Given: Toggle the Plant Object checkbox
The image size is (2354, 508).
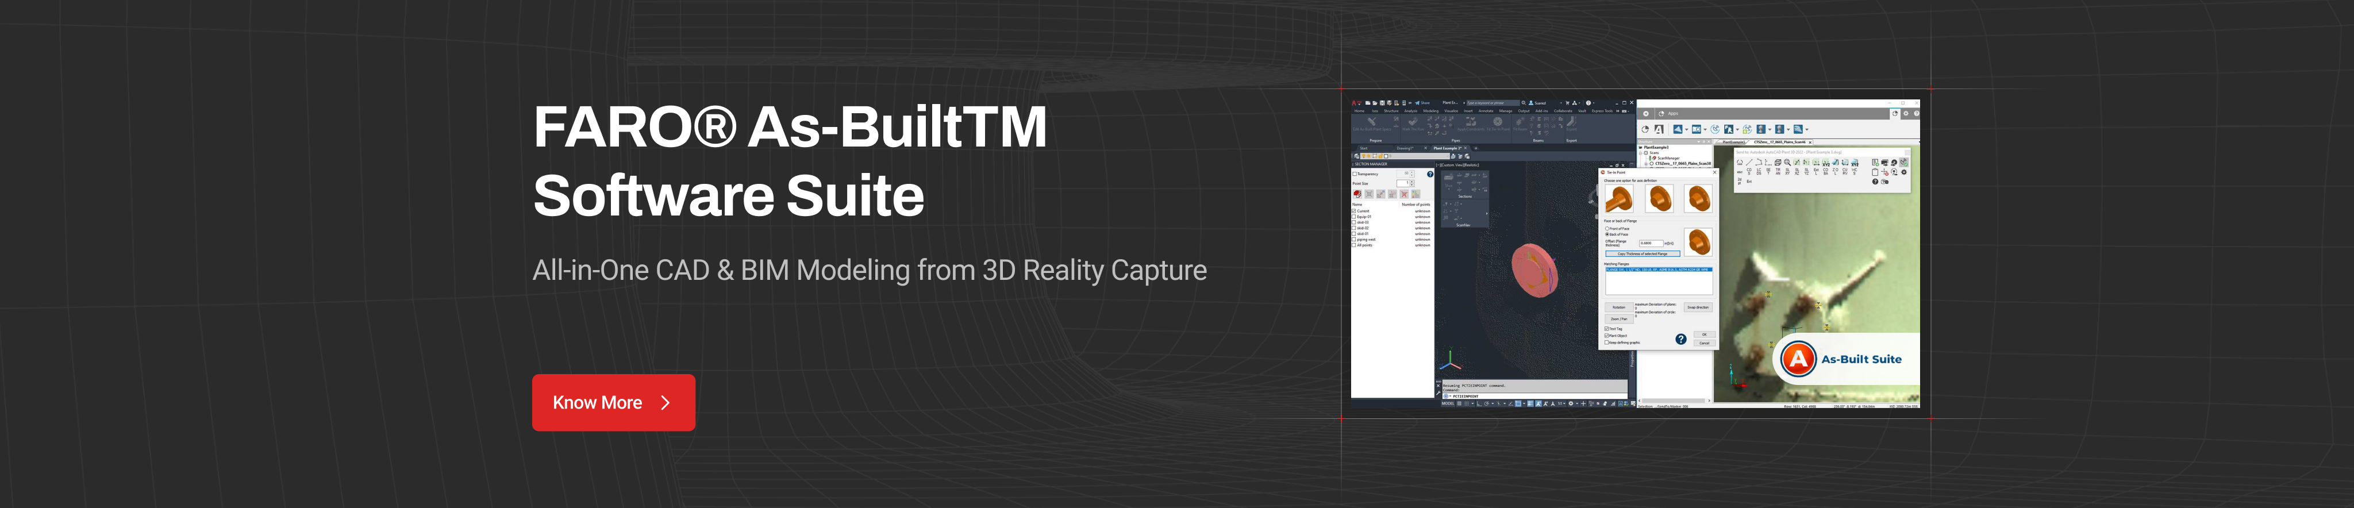Looking at the screenshot, I should click(1606, 336).
